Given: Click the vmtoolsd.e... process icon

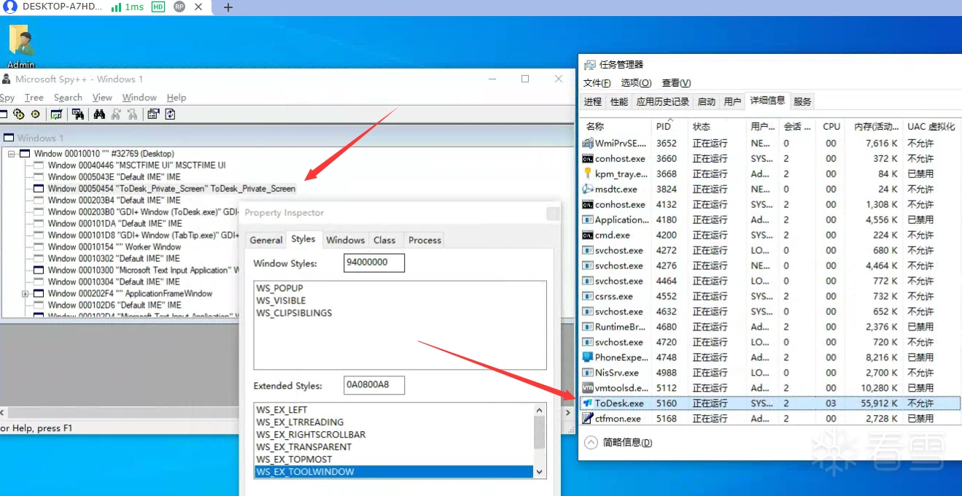Looking at the screenshot, I should [588, 387].
